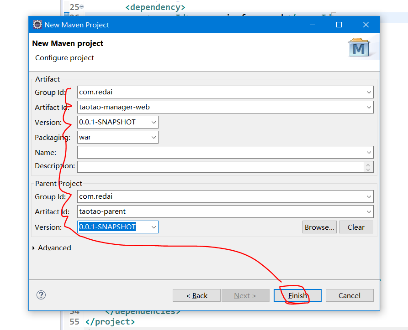Click the Eclipse icon in dialog title bar
Screen dimensions: 408x330
[37, 25]
